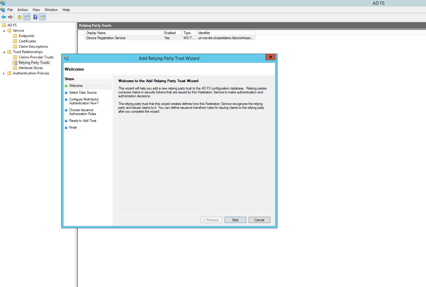
Task: Click the Trust Relationships folder icon
Action: pyautogui.click(x=9, y=52)
